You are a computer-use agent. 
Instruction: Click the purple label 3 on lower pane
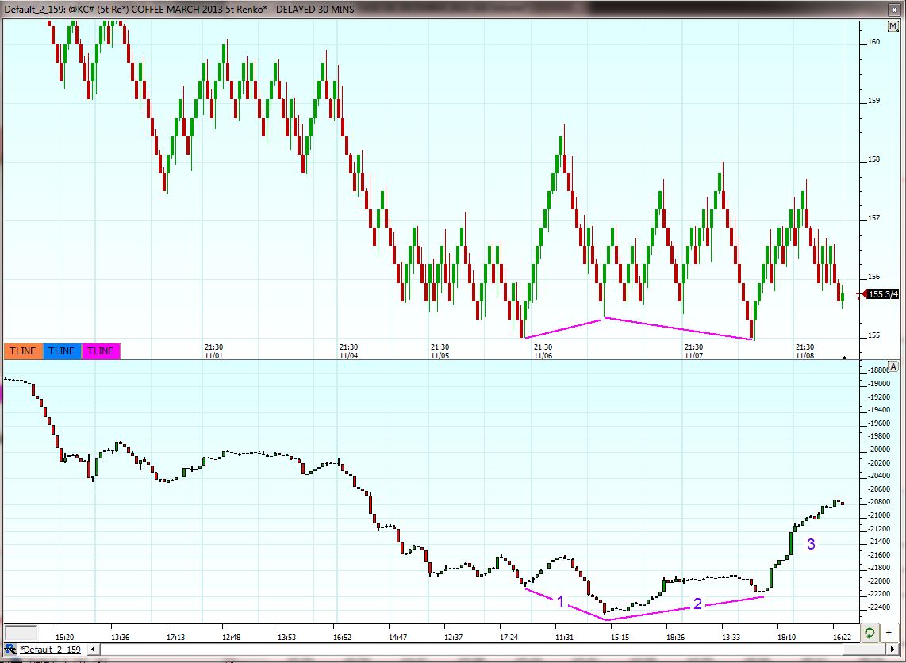click(x=811, y=544)
